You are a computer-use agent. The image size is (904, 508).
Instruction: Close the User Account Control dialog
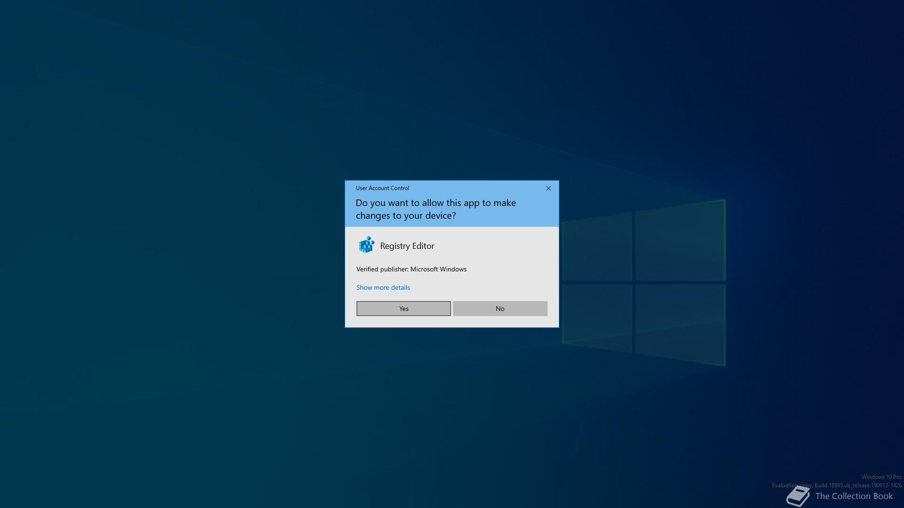[548, 188]
